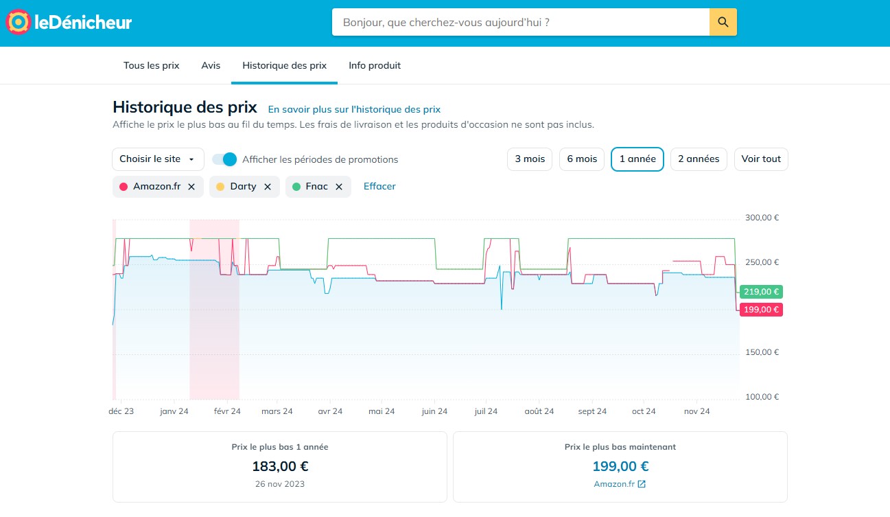
Task: Select the 6 mois range option
Action: pyautogui.click(x=582, y=159)
